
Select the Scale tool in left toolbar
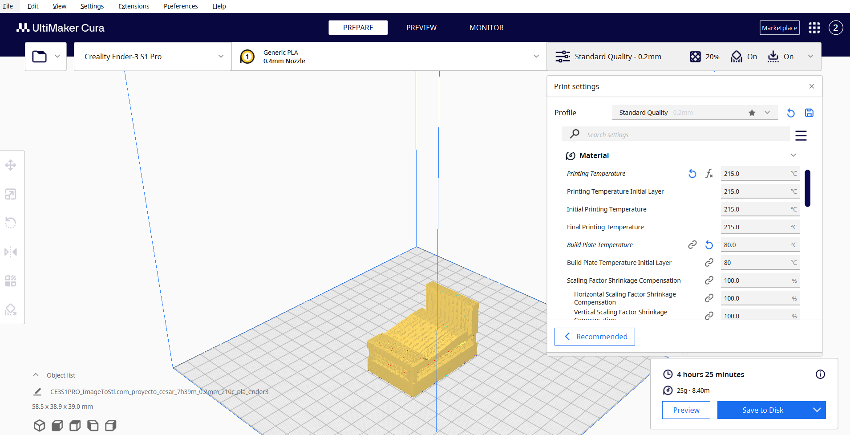click(x=11, y=194)
